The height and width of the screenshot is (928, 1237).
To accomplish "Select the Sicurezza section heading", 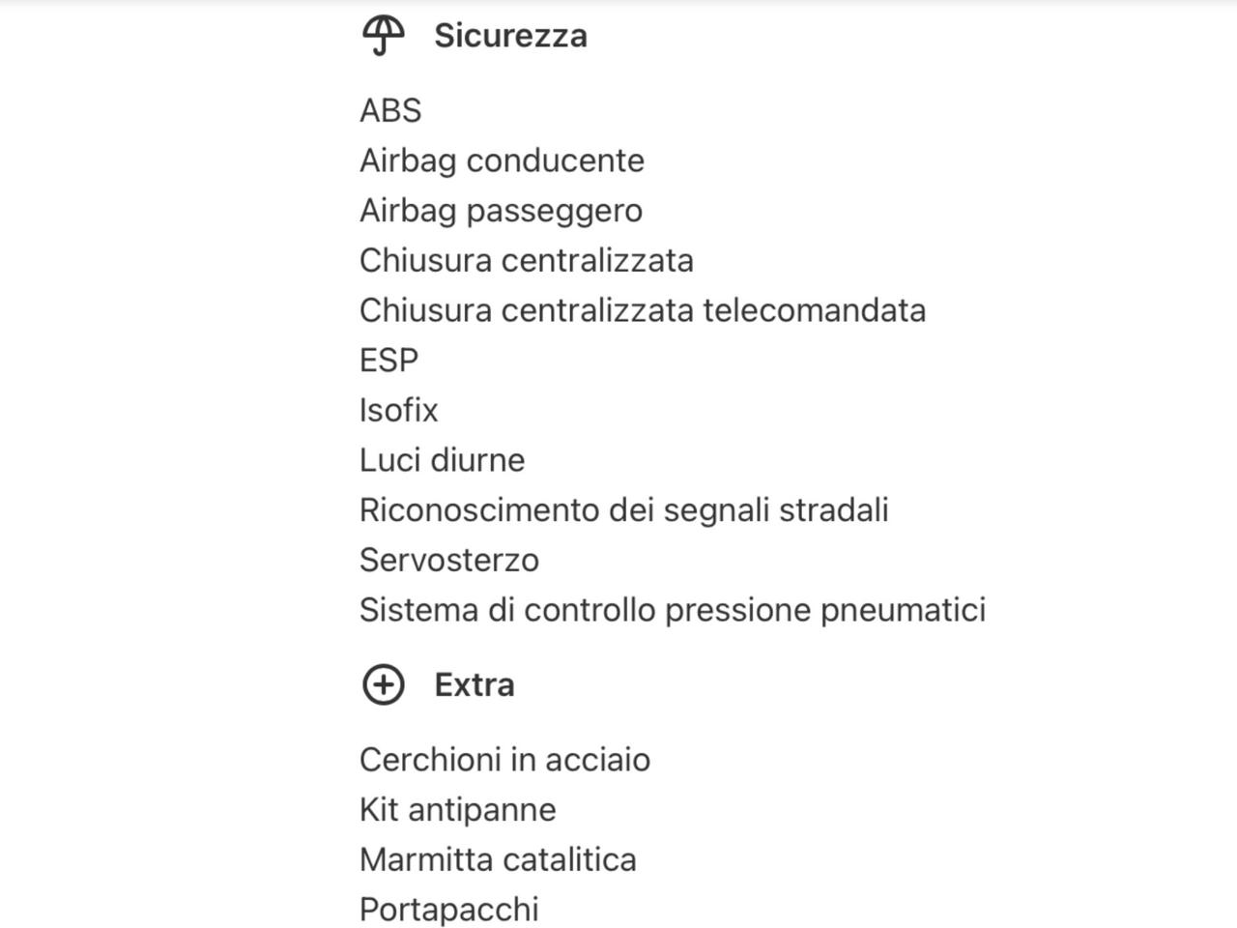I will pyautogui.click(x=510, y=36).
